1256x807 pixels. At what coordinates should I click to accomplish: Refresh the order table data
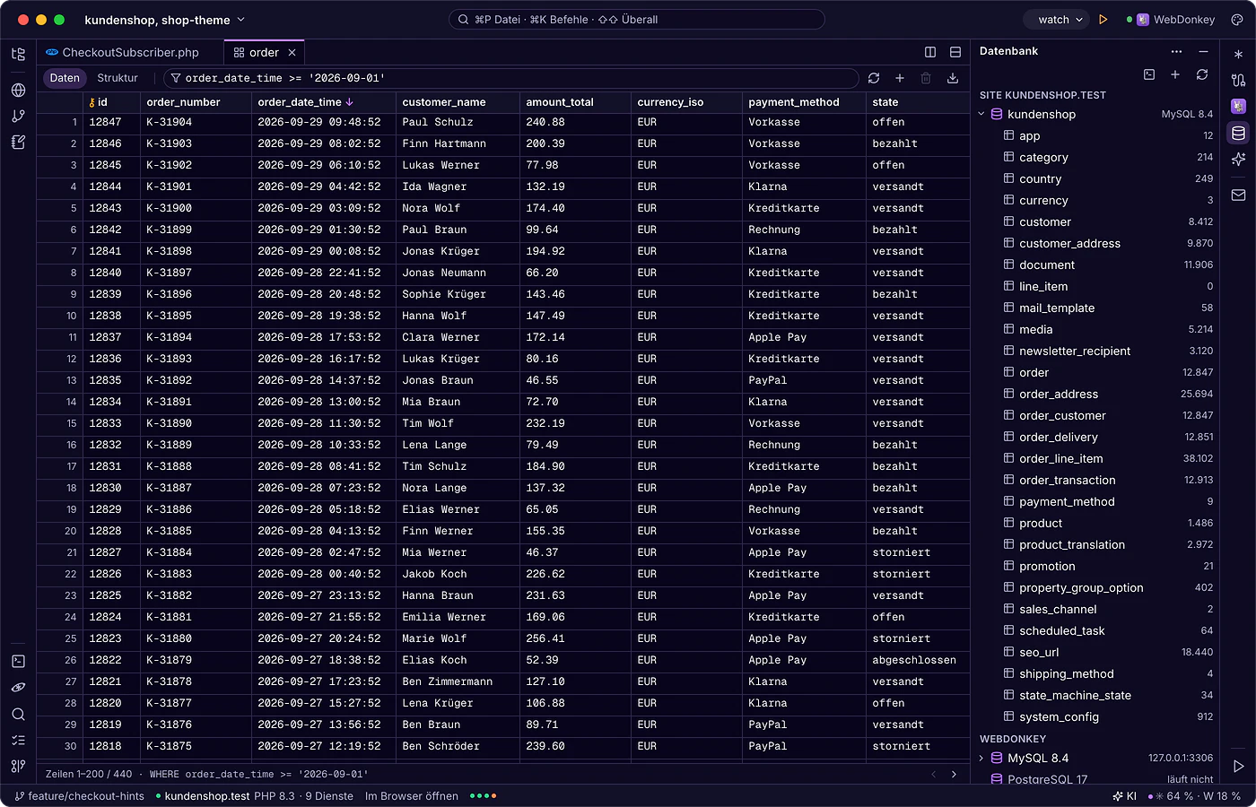[874, 78]
